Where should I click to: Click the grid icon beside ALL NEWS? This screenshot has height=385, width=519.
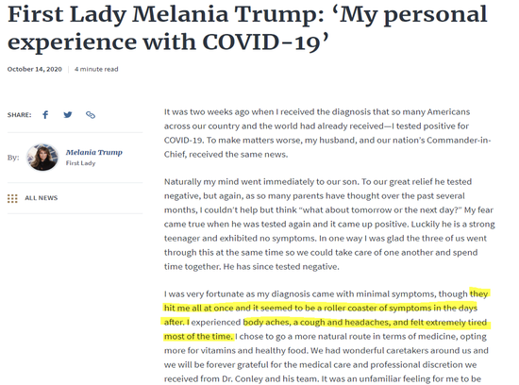12,198
